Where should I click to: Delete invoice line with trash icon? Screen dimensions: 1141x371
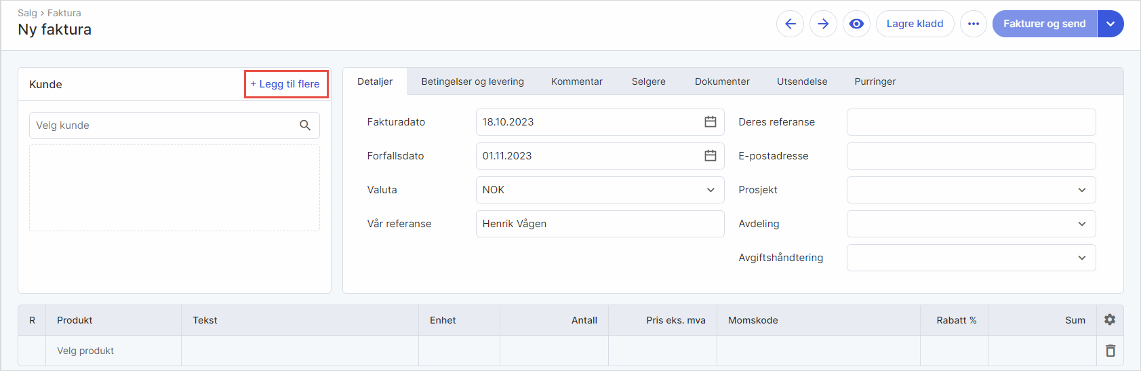1110,351
